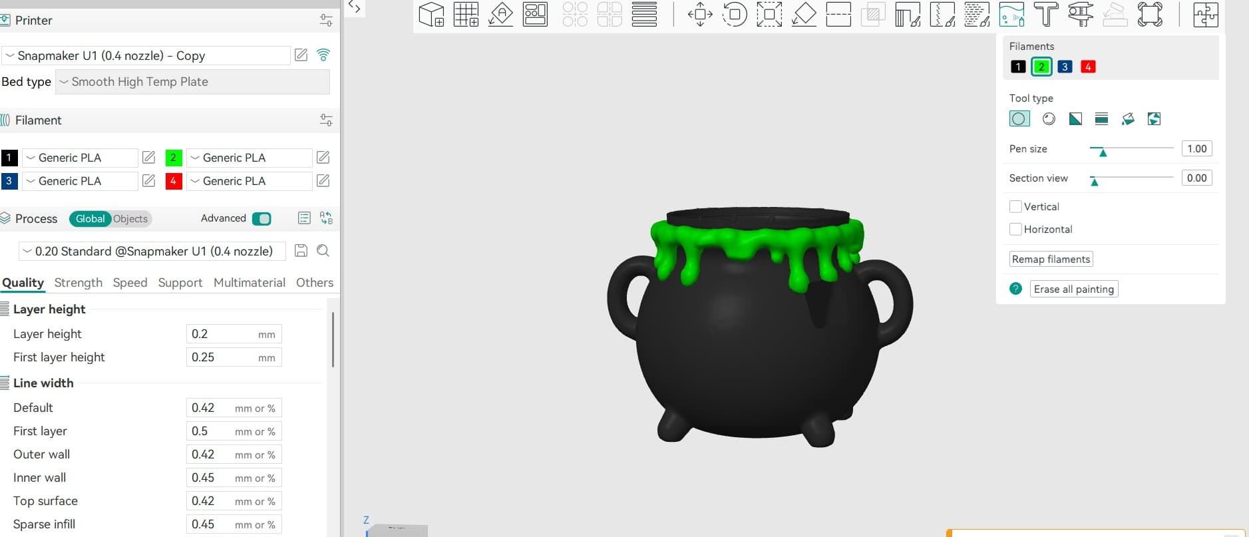Click the Erase all painting button

(x=1074, y=289)
